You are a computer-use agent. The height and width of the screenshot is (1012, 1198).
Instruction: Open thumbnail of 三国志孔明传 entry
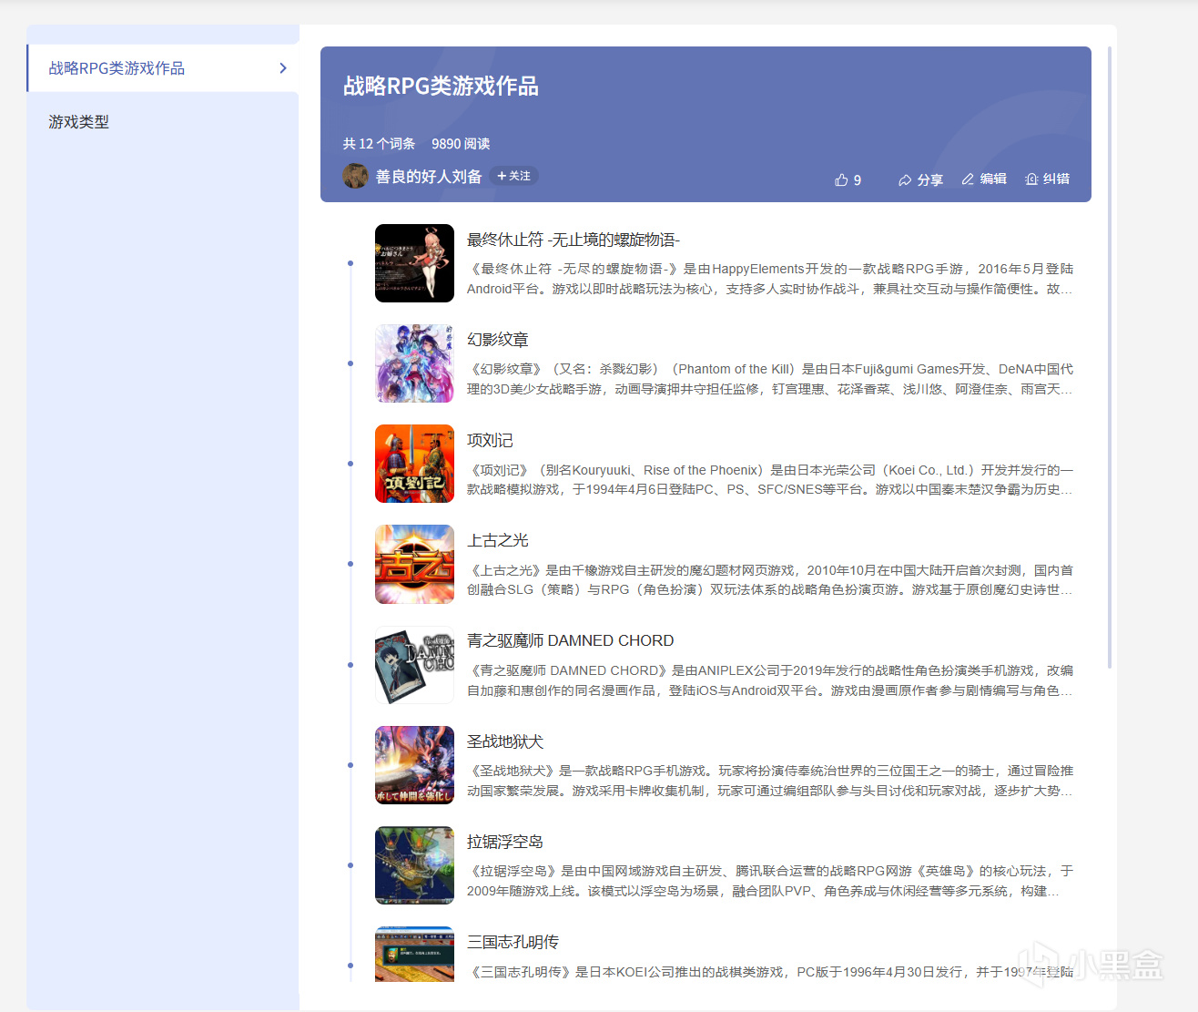coord(414,955)
